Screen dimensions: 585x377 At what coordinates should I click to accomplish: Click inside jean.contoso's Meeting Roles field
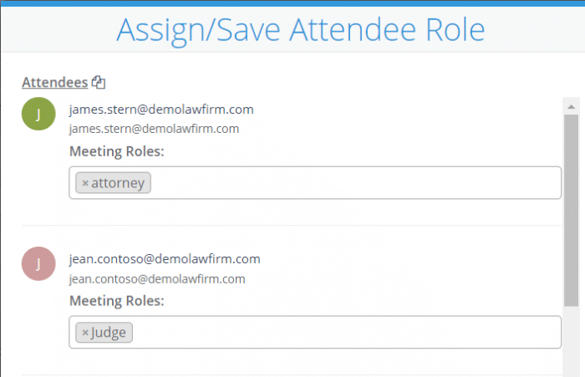click(x=315, y=332)
